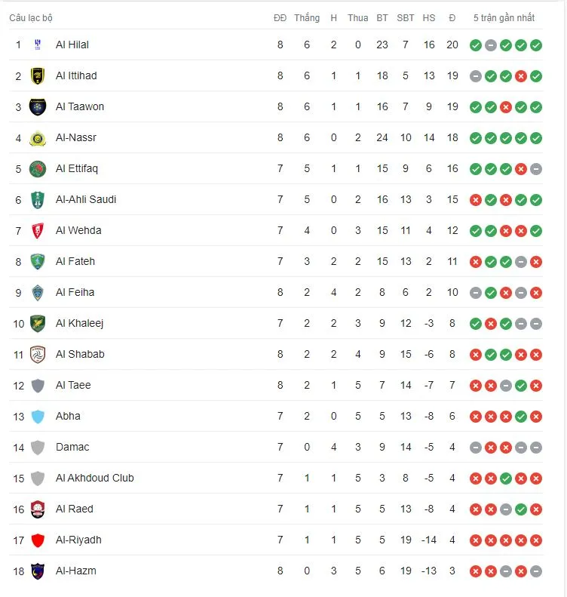Click Al-Hazm's last recent-match draw indicator
This screenshot has height=597, width=567.
point(536,571)
